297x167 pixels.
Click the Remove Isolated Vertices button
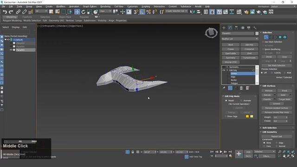coord(277,108)
